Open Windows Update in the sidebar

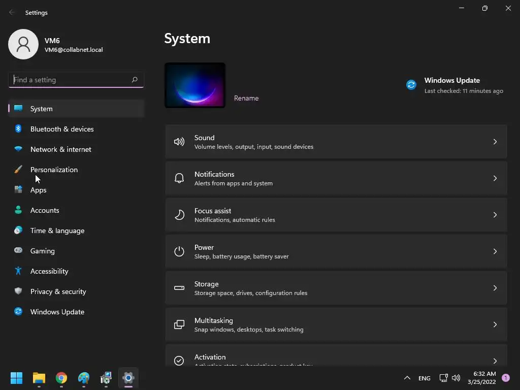pyautogui.click(x=76, y=312)
